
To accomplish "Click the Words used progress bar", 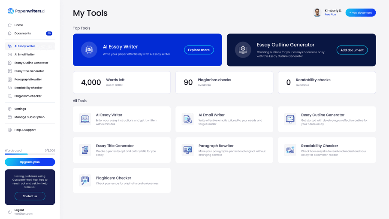I will tap(30, 154).
